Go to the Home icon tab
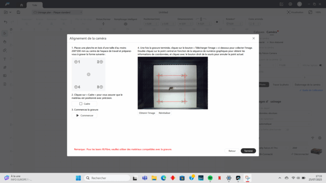The width and height of the screenshot is (326, 183). click(21, 5)
